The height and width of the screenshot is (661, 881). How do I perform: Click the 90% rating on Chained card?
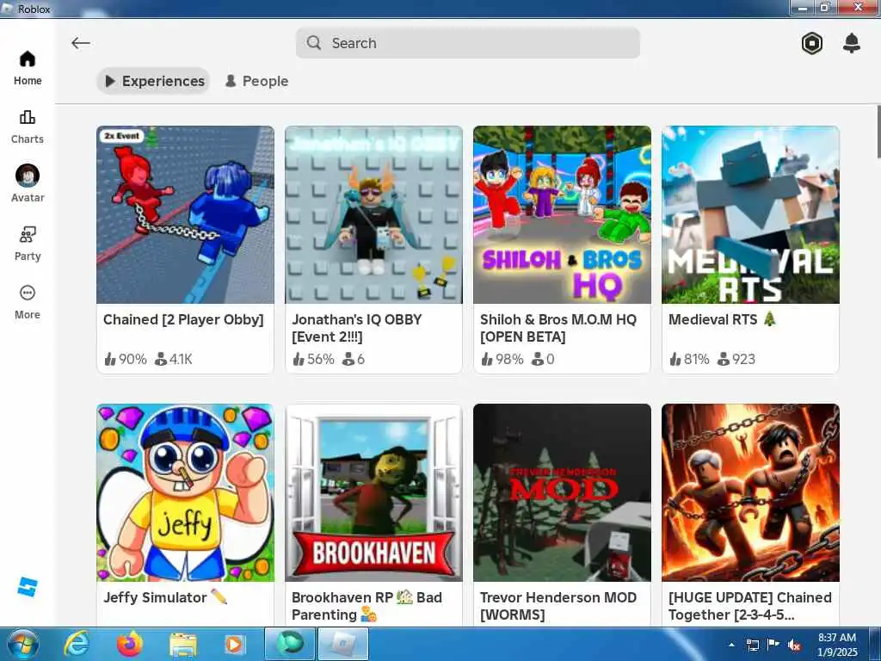point(126,359)
